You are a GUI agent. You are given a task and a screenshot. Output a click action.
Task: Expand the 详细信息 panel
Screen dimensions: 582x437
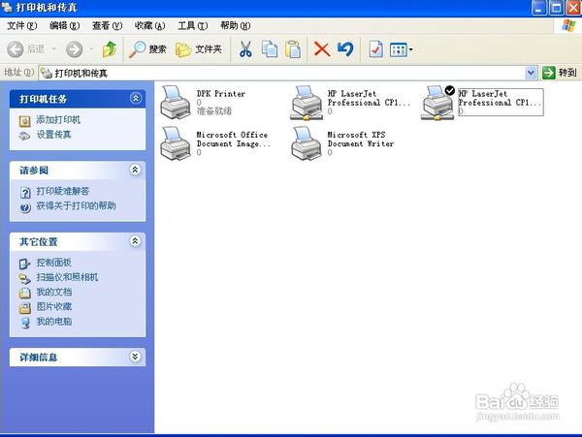136,357
